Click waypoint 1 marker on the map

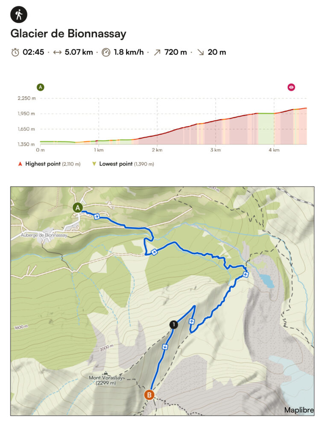point(173,325)
